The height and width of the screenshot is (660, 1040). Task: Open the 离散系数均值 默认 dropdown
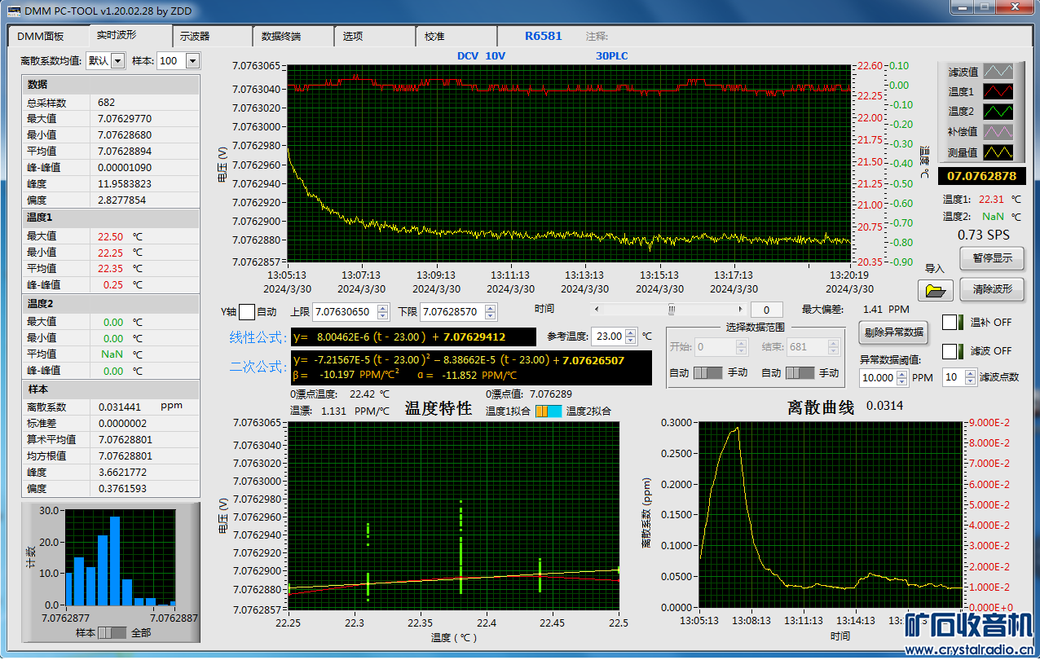pos(117,61)
